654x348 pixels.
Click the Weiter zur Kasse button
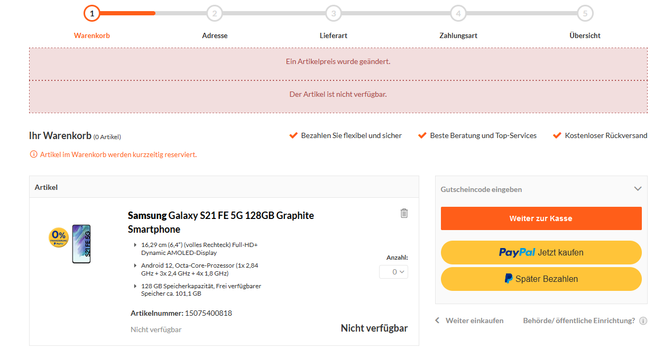541,218
